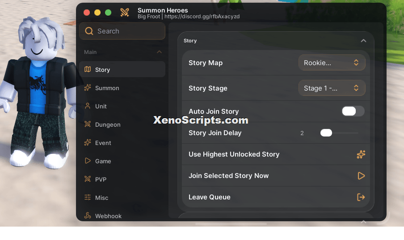
Task: Switch to the Game sidebar tab
Action: [x=122, y=161]
